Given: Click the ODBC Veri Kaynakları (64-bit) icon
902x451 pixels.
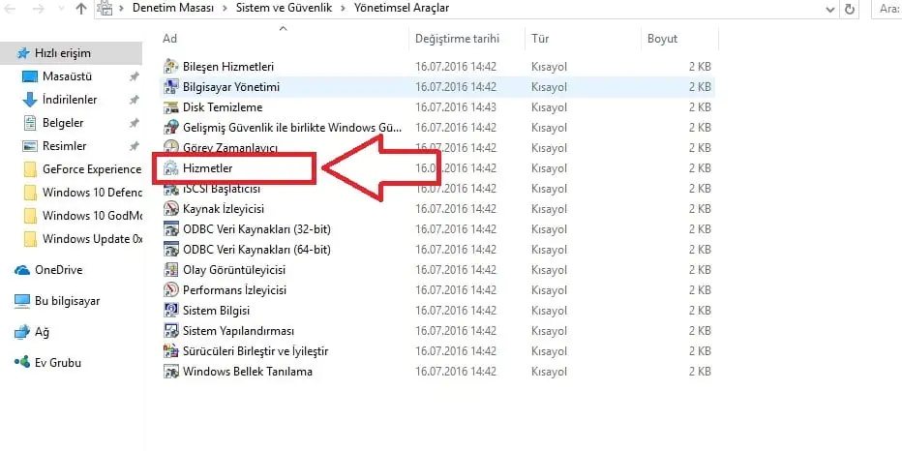Looking at the screenshot, I should tap(171, 250).
